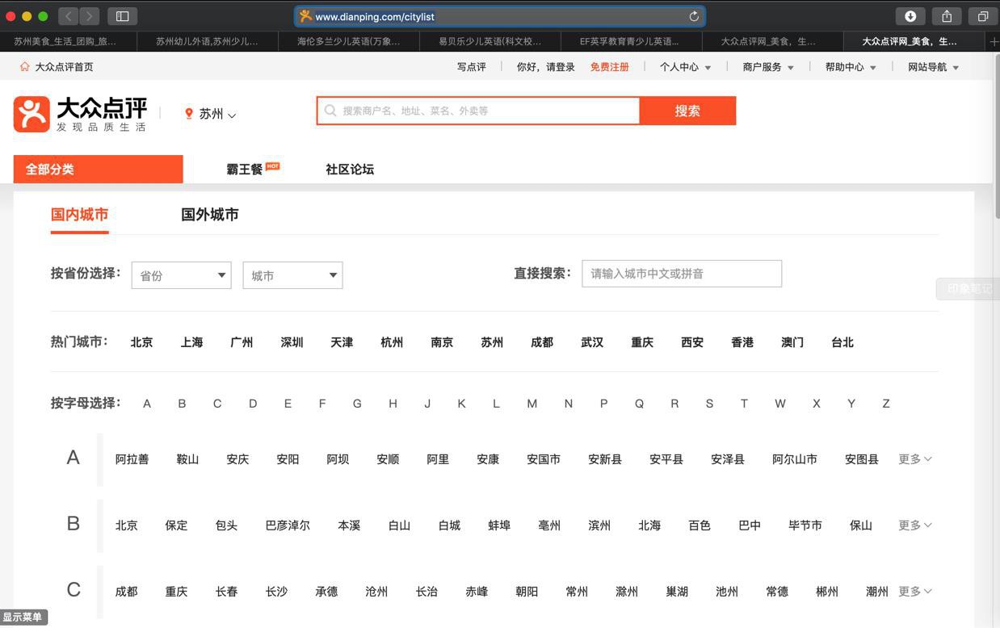The width and height of the screenshot is (1000, 628).
Task: Open the 易贝乐少儿英语 browser tab
Action: [489, 41]
